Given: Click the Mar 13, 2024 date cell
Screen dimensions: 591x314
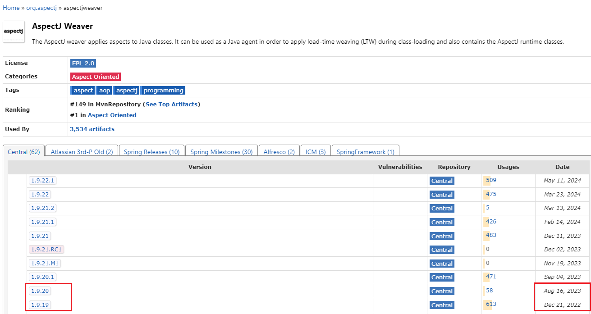Looking at the screenshot, I should pos(562,208).
